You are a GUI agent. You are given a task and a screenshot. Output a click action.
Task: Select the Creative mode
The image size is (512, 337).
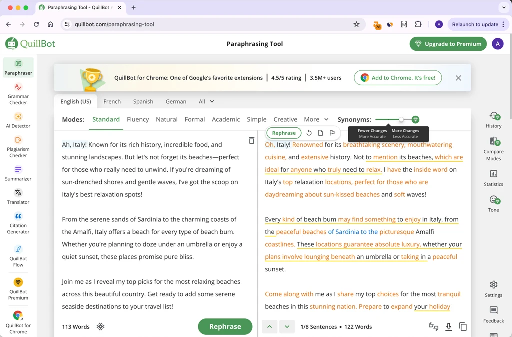[285, 120]
